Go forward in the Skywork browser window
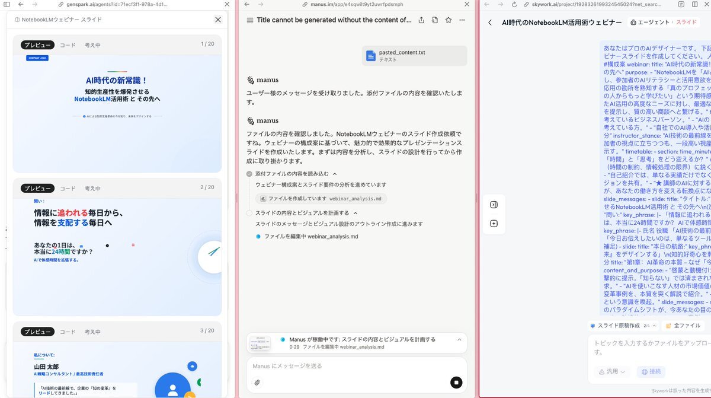The height and width of the screenshot is (398, 711). [x=500, y=4]
